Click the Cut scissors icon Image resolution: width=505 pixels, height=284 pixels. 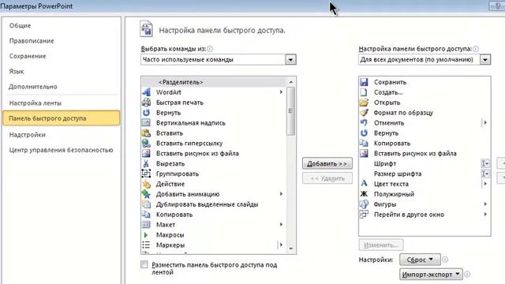click(146, 163)
